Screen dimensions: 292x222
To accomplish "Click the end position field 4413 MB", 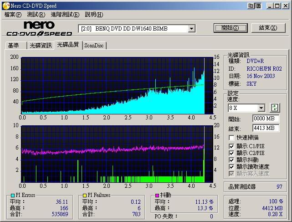I will point(266,128).
